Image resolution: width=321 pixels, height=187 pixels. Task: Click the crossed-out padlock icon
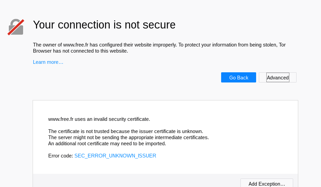16,27
